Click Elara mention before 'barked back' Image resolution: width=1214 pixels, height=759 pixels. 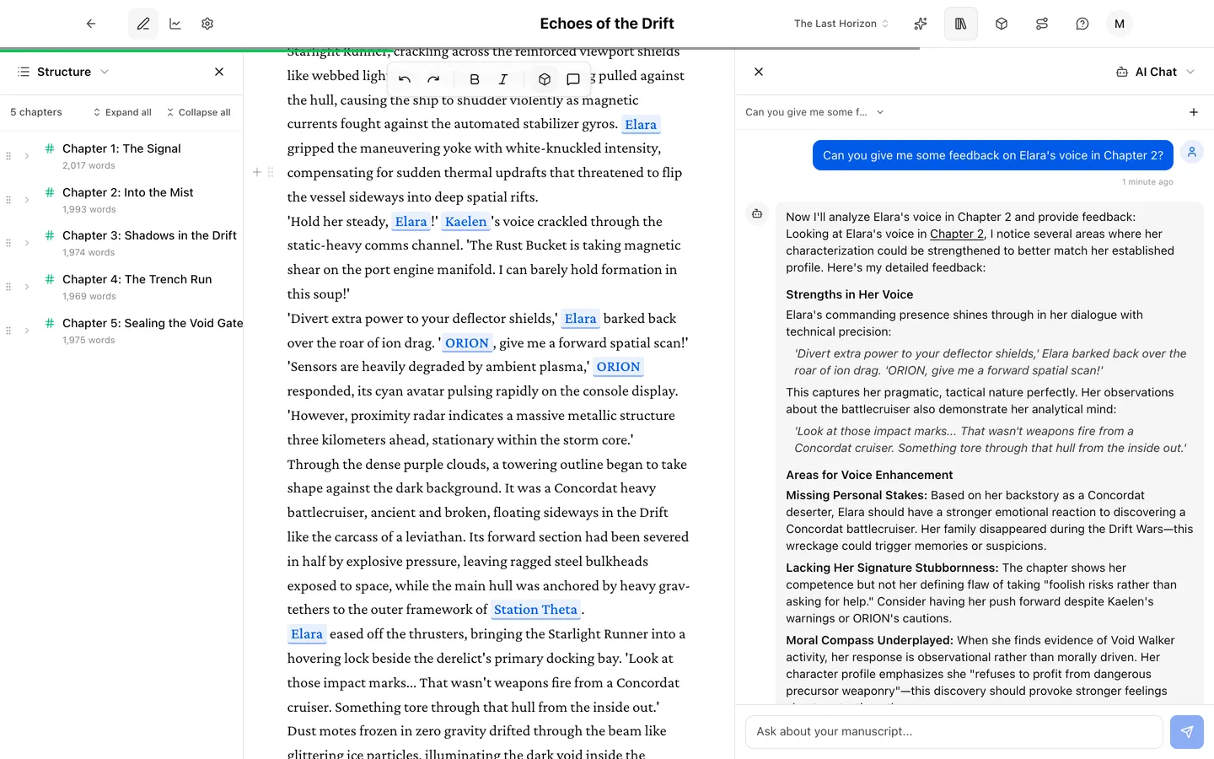(x=580, y=319)
